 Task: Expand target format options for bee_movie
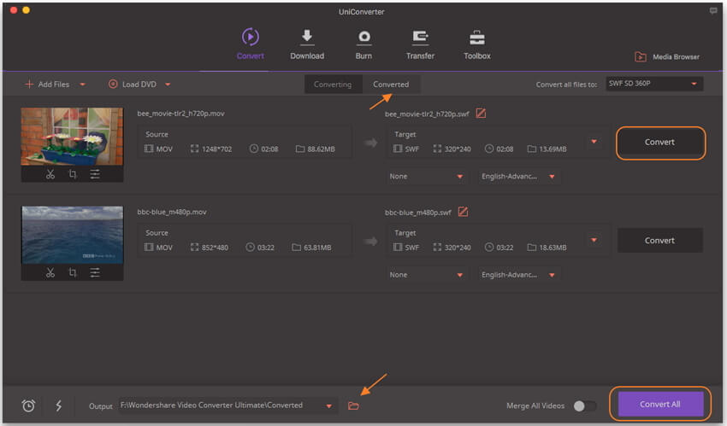(594, 142)
